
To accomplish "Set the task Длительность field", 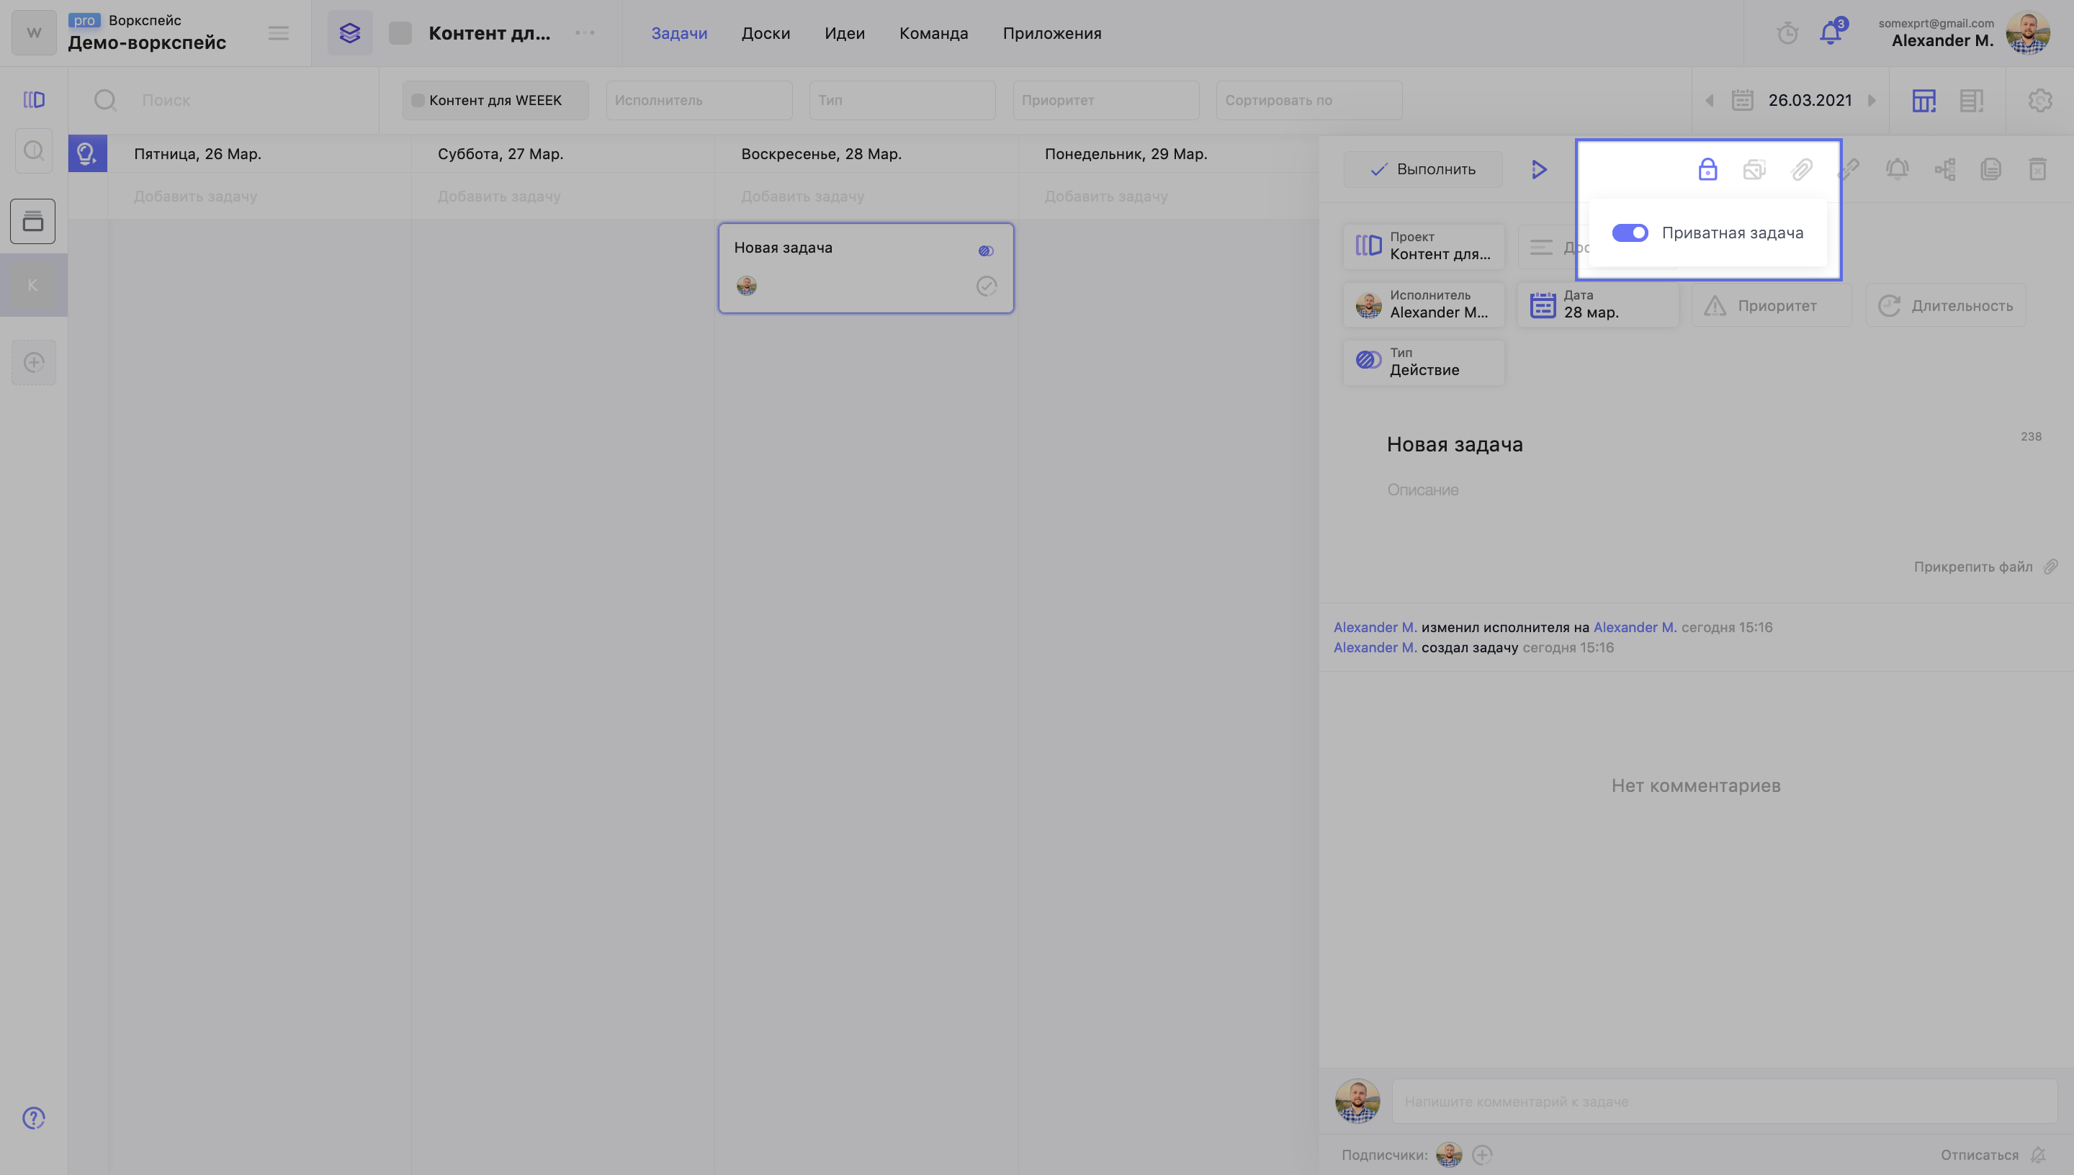I will (1946, 305).
